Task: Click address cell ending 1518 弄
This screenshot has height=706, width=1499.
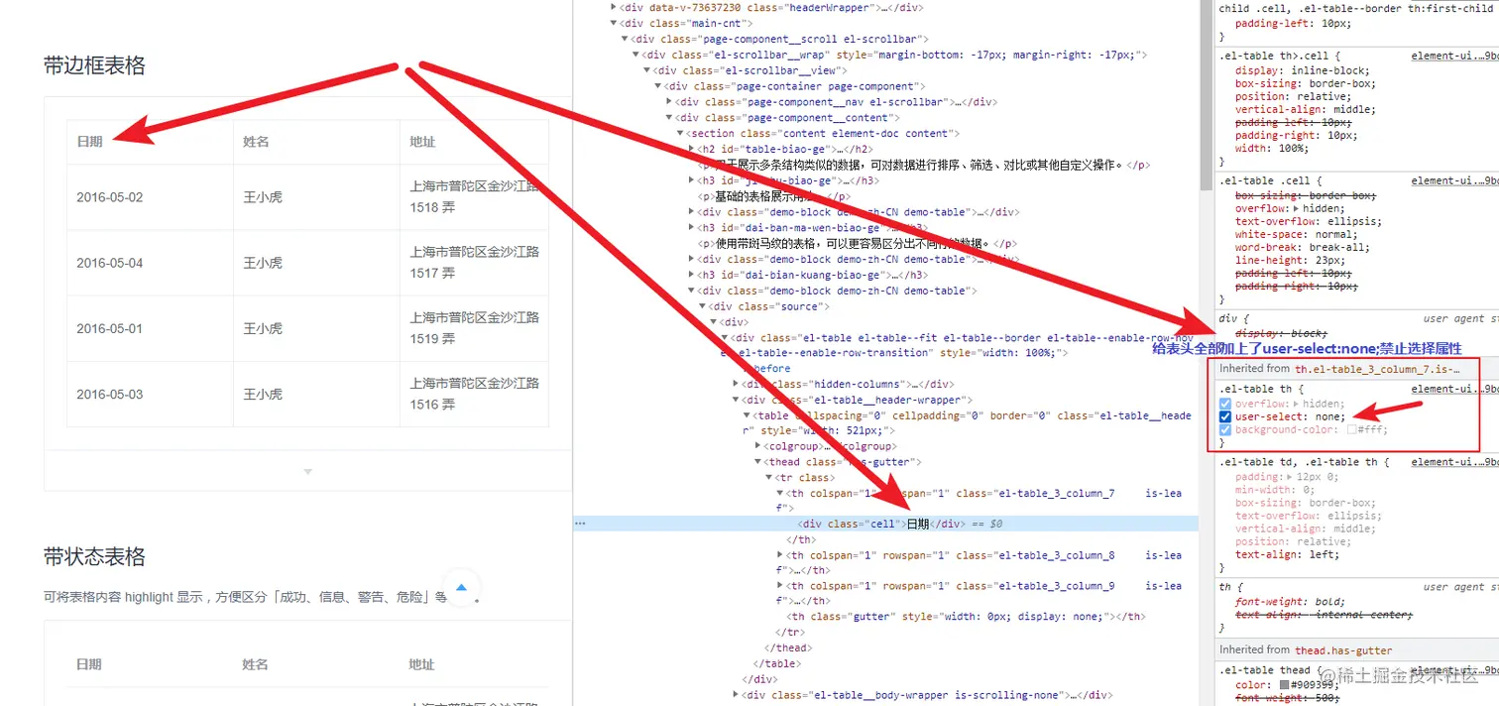Action: coord(475,196)
